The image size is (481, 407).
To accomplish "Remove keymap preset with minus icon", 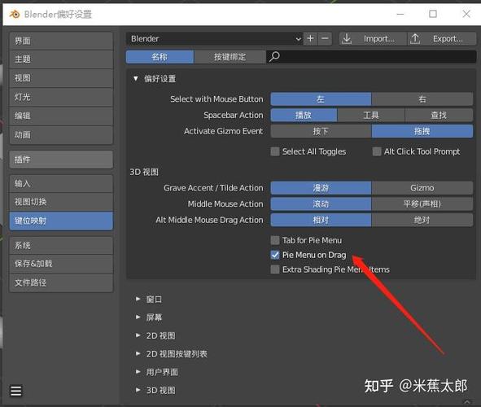I will [325, 38].
